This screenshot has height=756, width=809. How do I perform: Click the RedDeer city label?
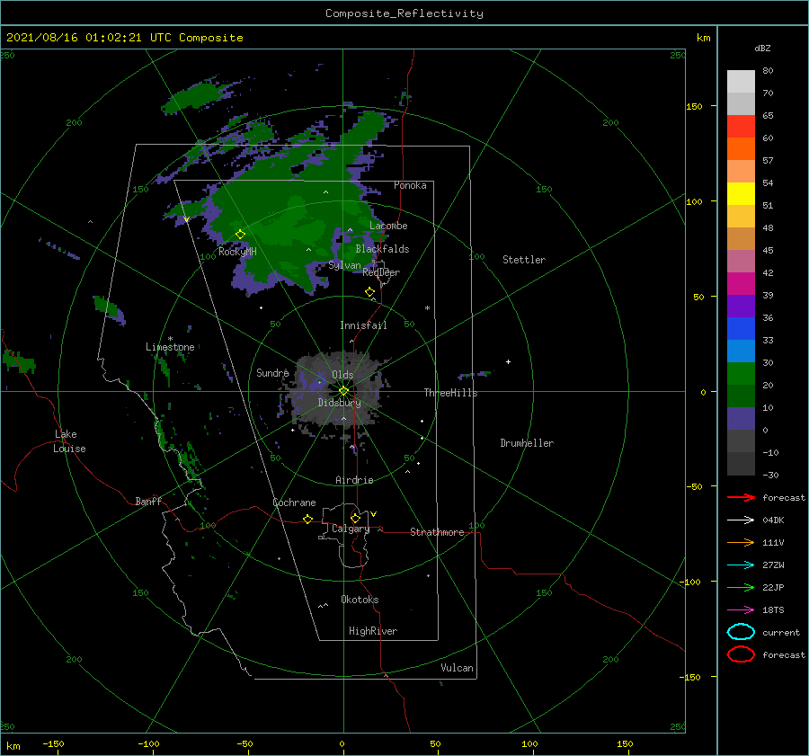381,272
